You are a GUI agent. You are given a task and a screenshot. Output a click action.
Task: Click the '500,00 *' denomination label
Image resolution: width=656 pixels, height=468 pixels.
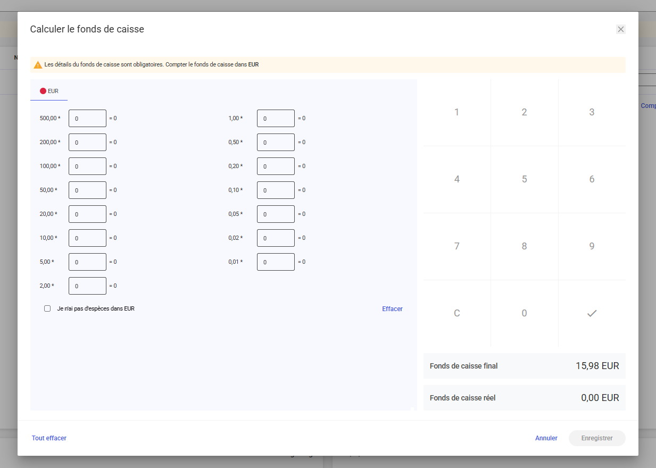click(x=50, y=118)
